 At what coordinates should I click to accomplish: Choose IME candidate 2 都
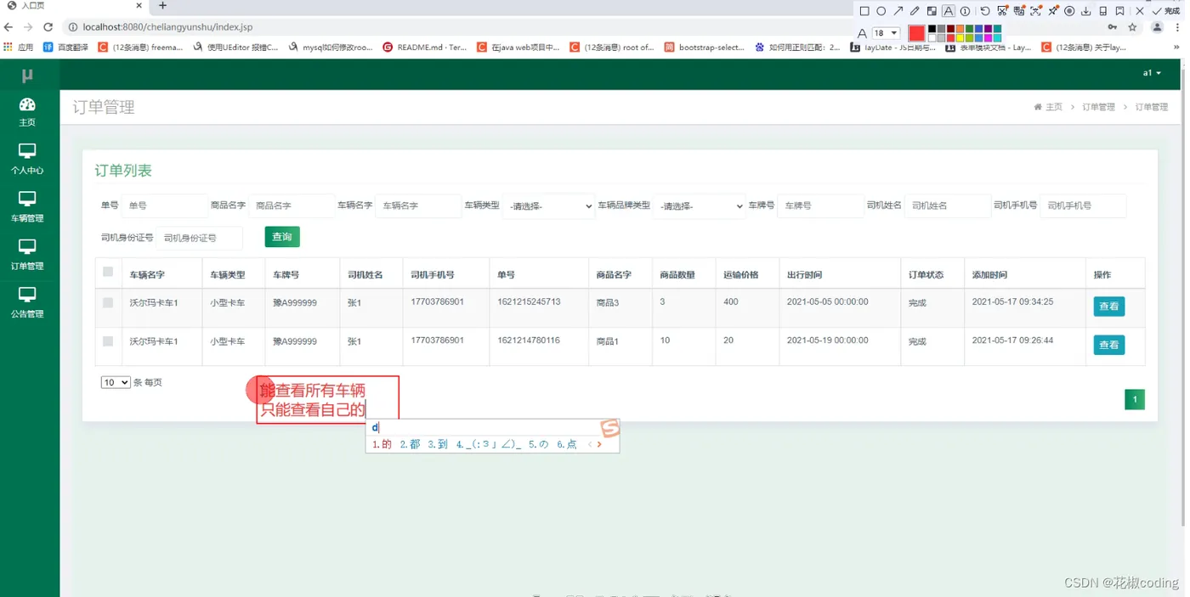pos(410,444)
